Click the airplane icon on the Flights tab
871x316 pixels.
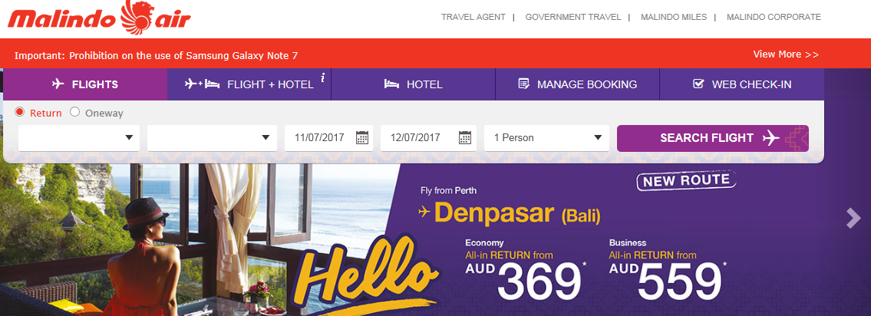(58, 84)
